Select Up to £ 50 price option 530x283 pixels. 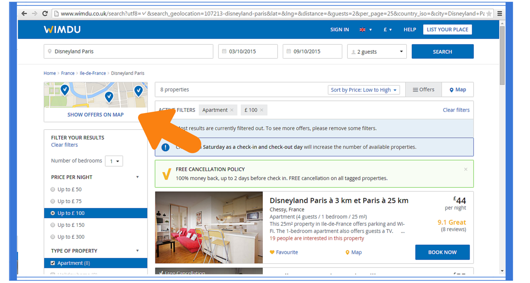[53, 189]
